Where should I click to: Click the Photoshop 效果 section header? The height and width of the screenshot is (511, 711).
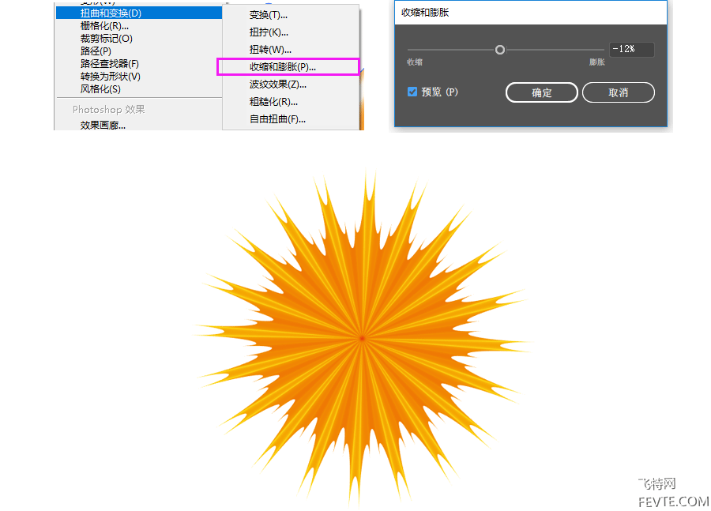click(108, 109)
